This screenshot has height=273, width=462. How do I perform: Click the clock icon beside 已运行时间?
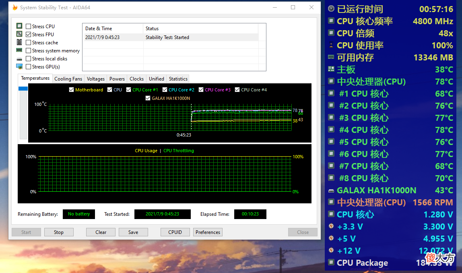point(331,9)
